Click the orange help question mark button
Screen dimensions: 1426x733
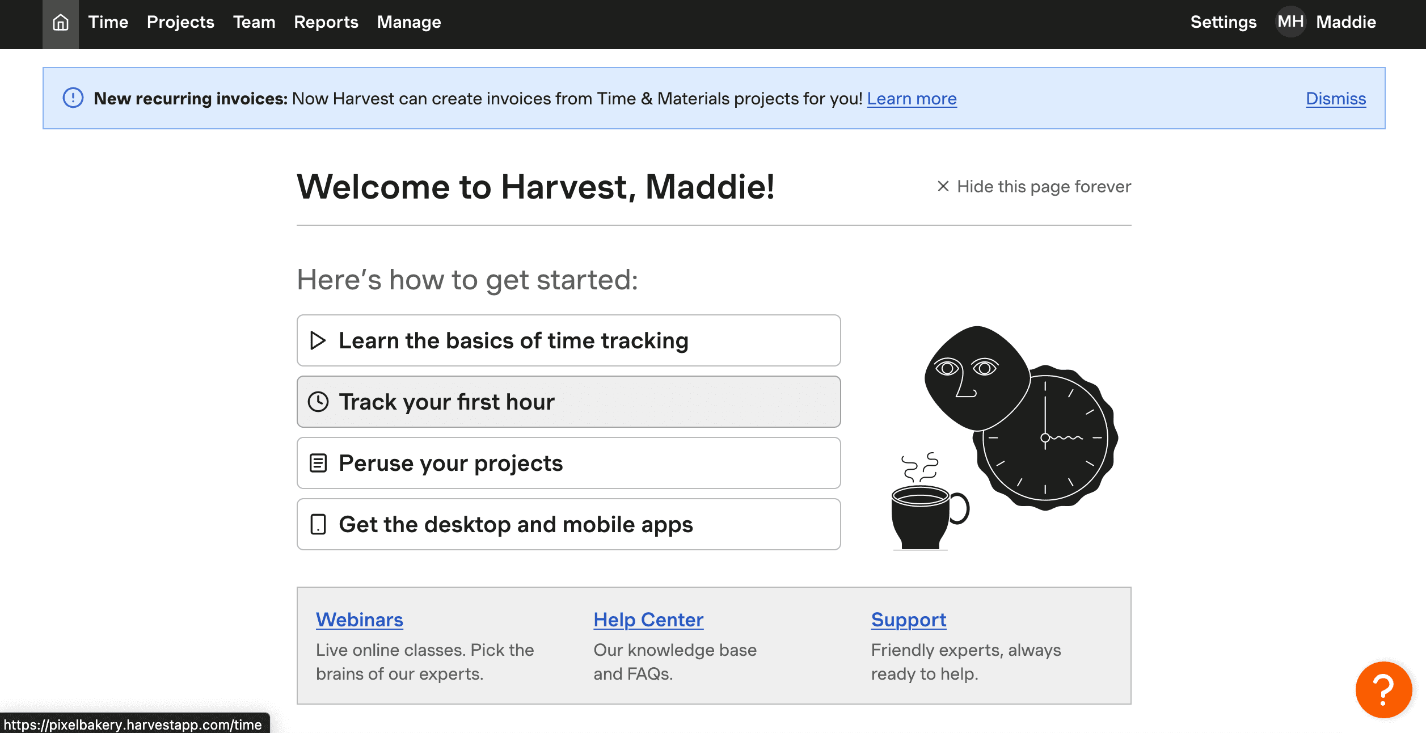[1383, 689]
